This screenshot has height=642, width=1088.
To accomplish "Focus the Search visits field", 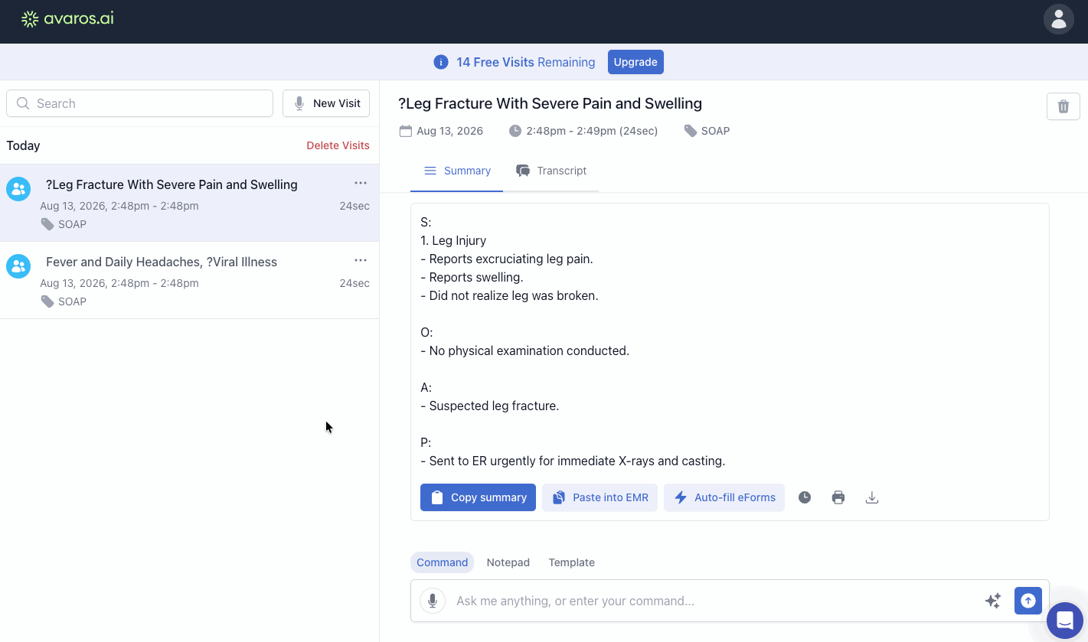I will point(139,103).
